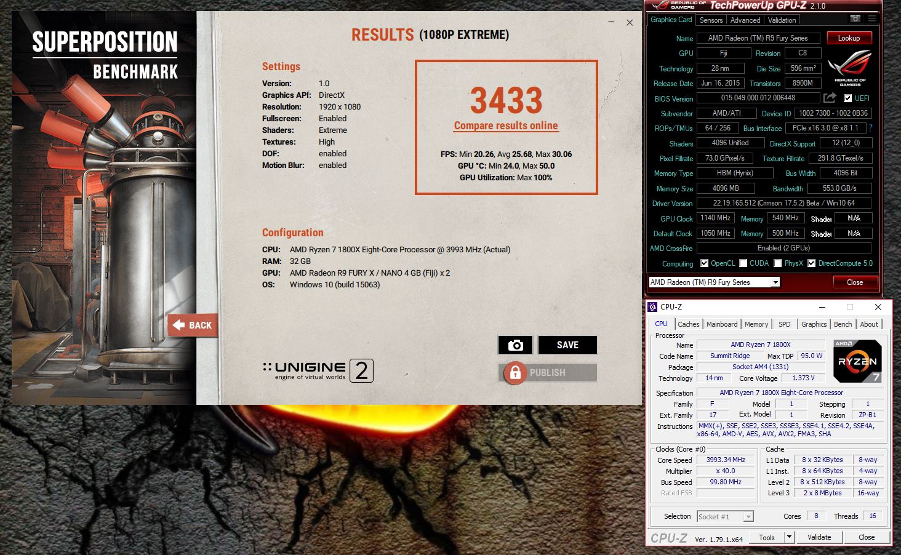
Task: Open Compare results online link
Action: tap(506, 126)
